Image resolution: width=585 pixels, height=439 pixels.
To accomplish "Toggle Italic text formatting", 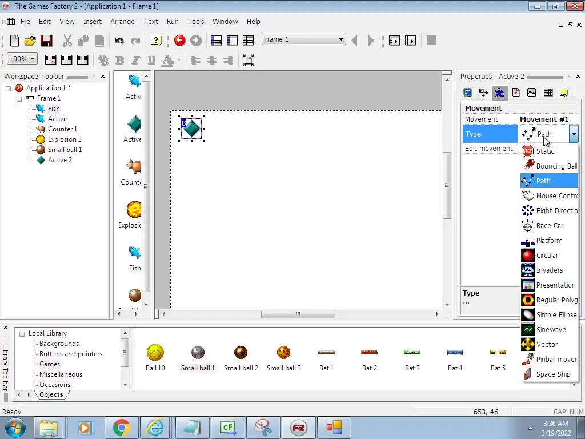I will pos(135,60).
